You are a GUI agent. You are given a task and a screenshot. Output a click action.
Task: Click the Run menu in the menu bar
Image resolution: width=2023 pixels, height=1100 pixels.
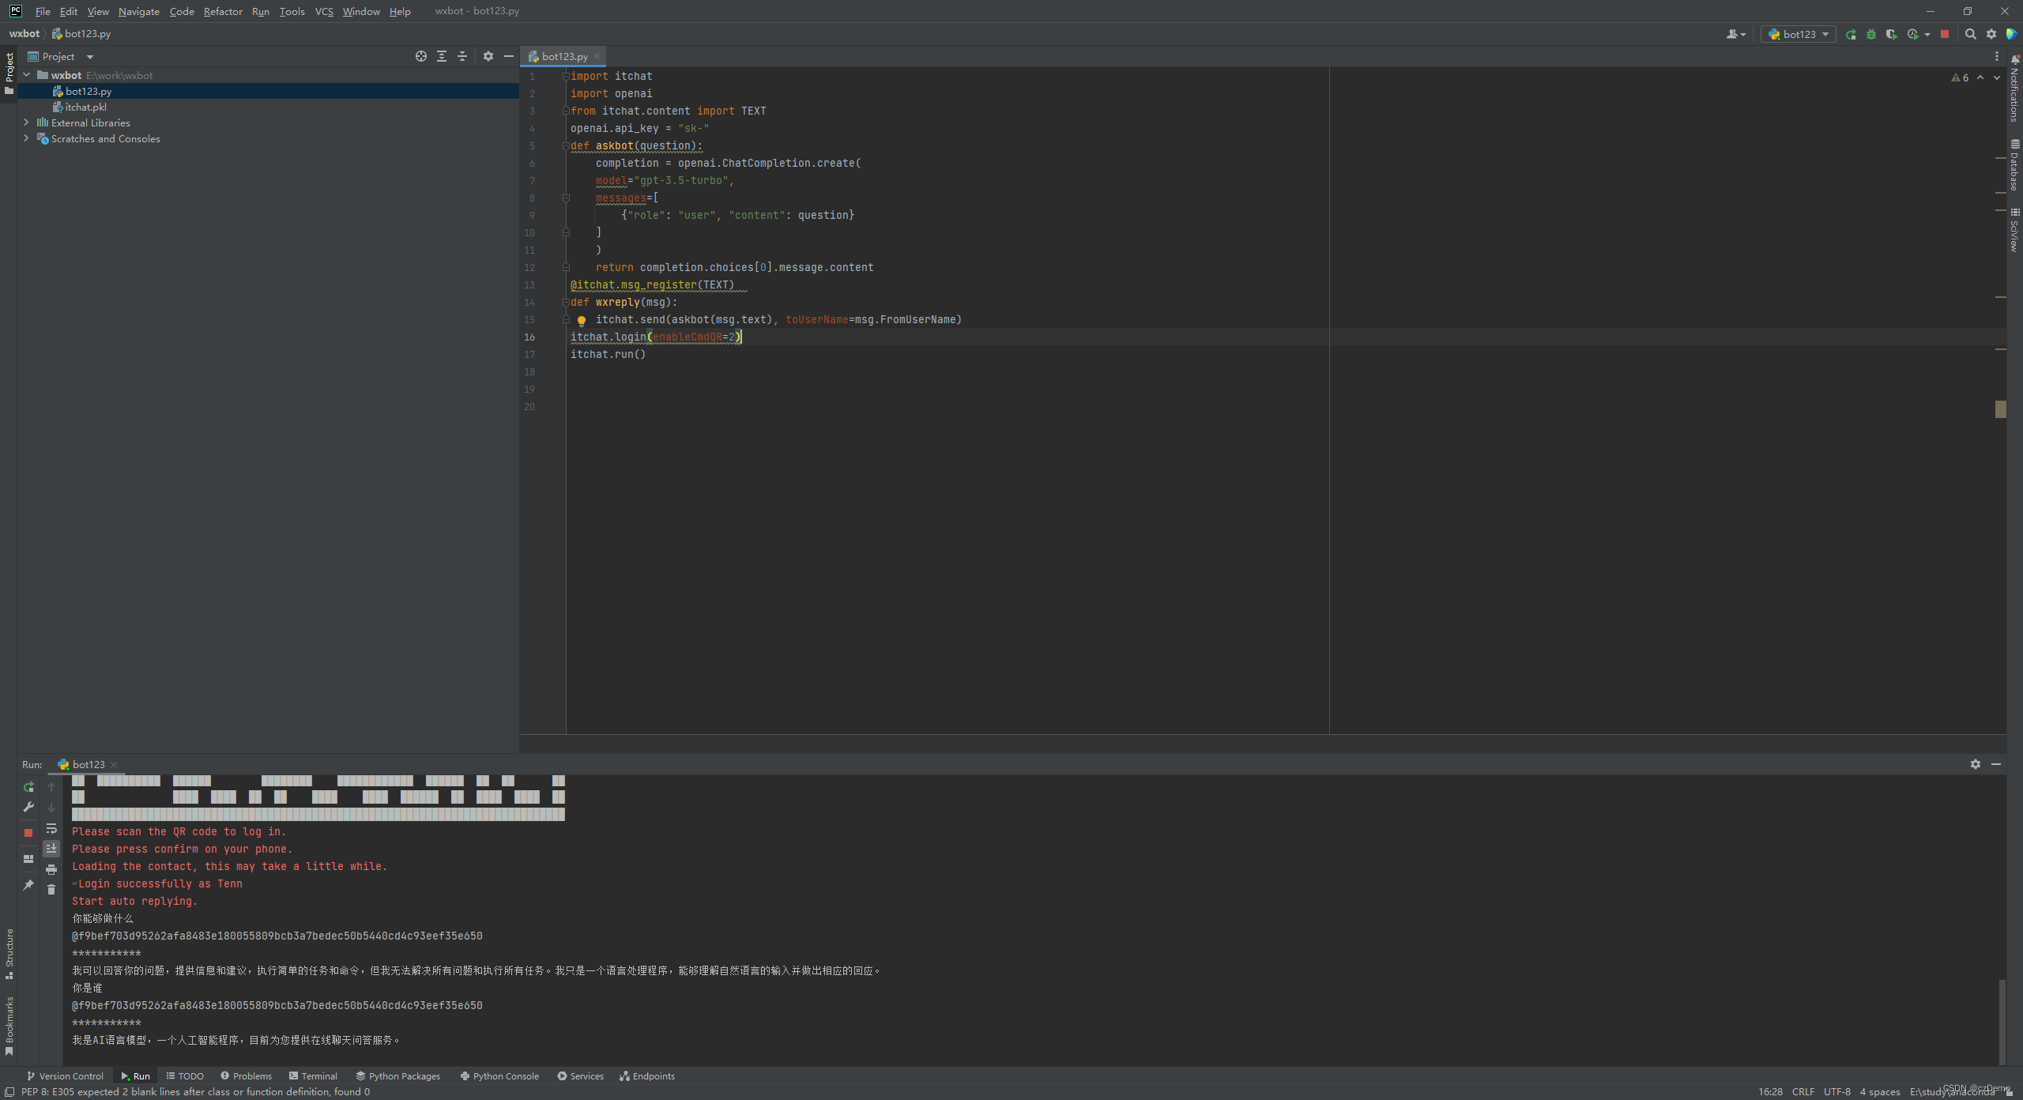tap(262, 11)
